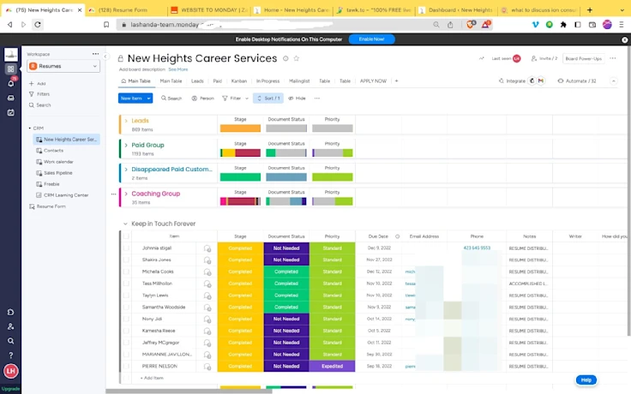Click the Brave shields icon in address bar
Viewport: 631px width, 394px height.
(470, 25)
